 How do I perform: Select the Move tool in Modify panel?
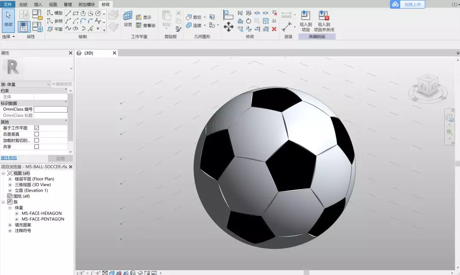(228, 27)
